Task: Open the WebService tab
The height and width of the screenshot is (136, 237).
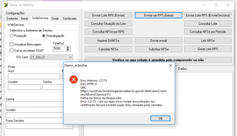Action: 40,18
